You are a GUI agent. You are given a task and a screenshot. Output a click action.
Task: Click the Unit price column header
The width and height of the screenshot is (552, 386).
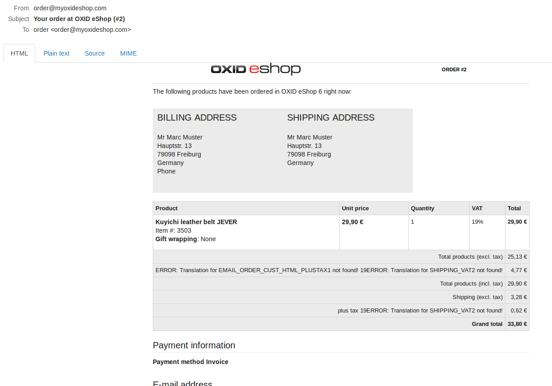pyautogui.click(x=355, y=208)
